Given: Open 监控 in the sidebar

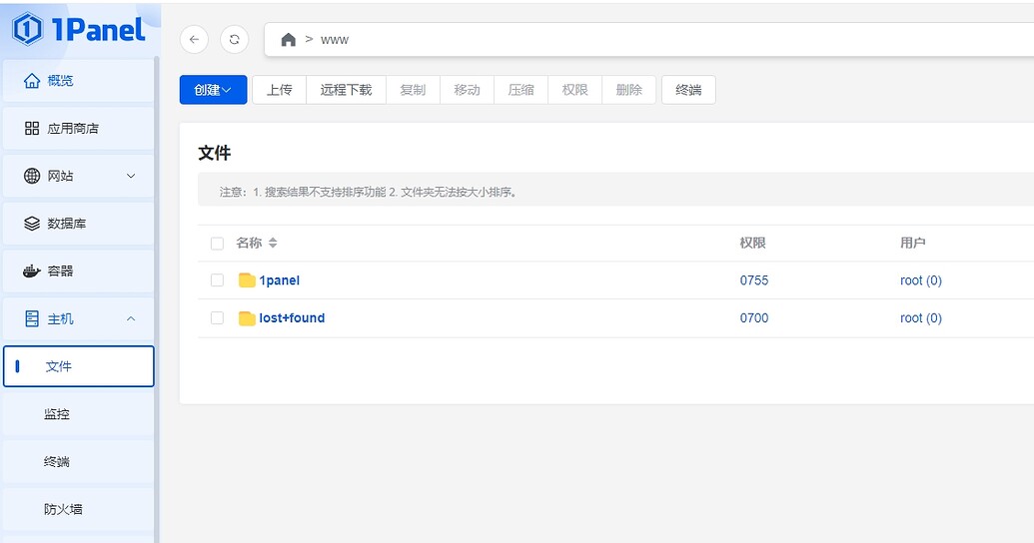Looking at the screenshot, I should [x=79, y=414].
